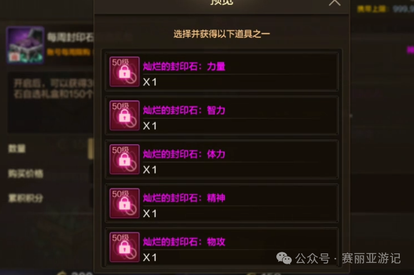Close the preview popup with X
The height and width of the screenshot is (275, 414).
pyautogui.click(x=334, y=3)
